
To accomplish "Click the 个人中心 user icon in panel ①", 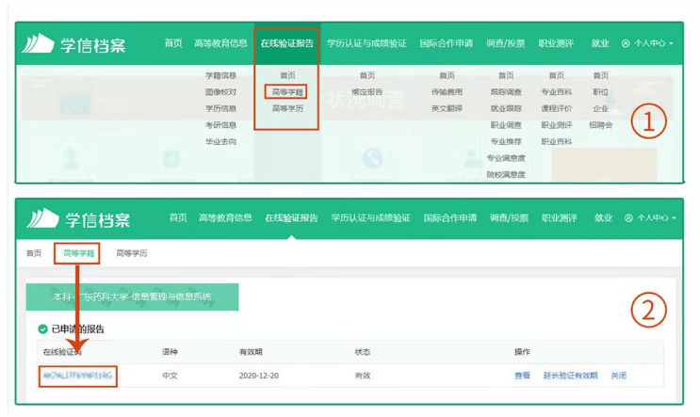I will [627, 44].
